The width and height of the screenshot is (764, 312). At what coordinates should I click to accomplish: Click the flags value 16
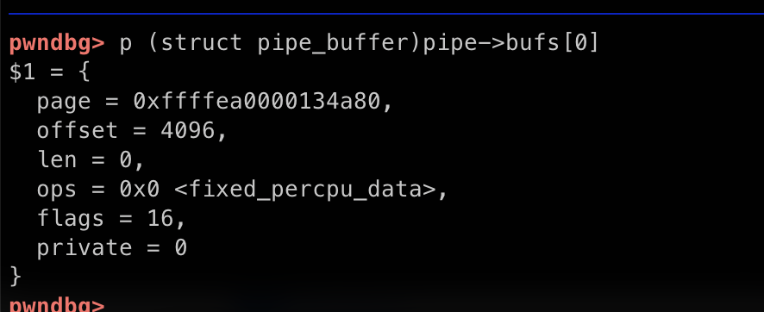click(160, 219)
